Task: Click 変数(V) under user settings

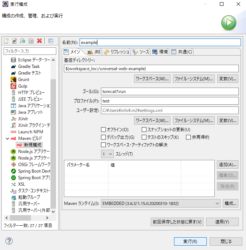Action: pyautogui.click(x=228, y=120)
